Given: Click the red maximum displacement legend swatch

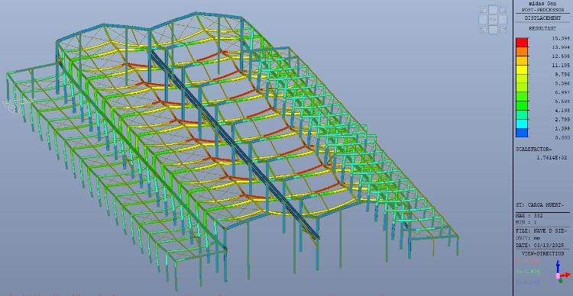Looking at the screenshot, I should 522,42.
